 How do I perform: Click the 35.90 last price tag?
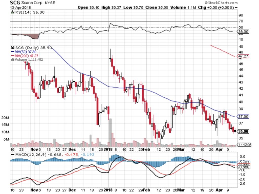[x=244, y=131]
